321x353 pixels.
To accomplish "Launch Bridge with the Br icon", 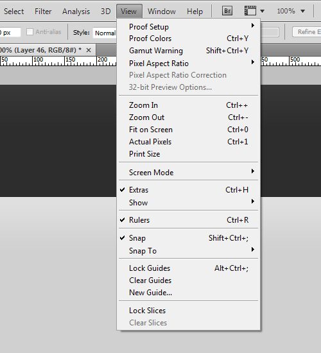I will pos(227,11).
